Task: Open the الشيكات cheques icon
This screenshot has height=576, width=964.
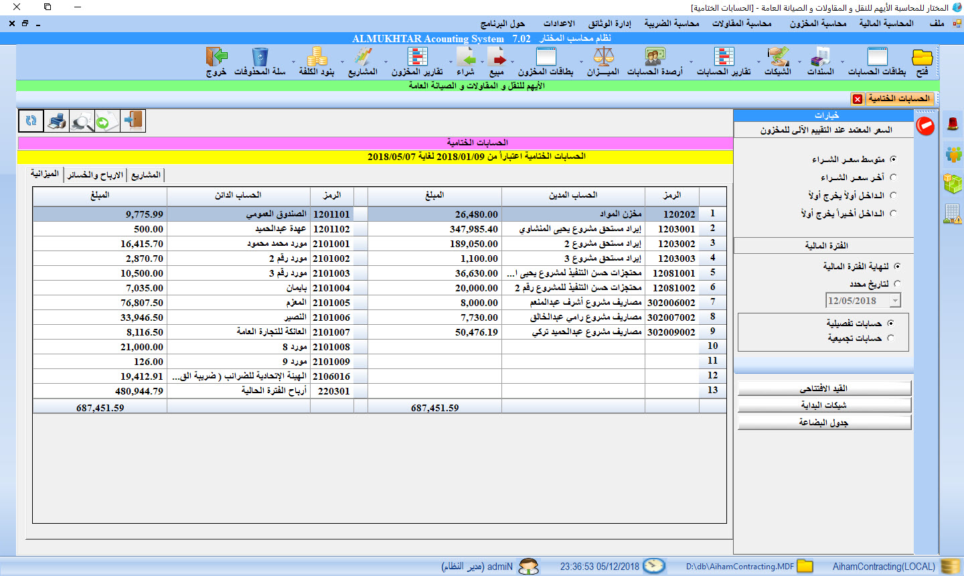Action: coord(778,60)
